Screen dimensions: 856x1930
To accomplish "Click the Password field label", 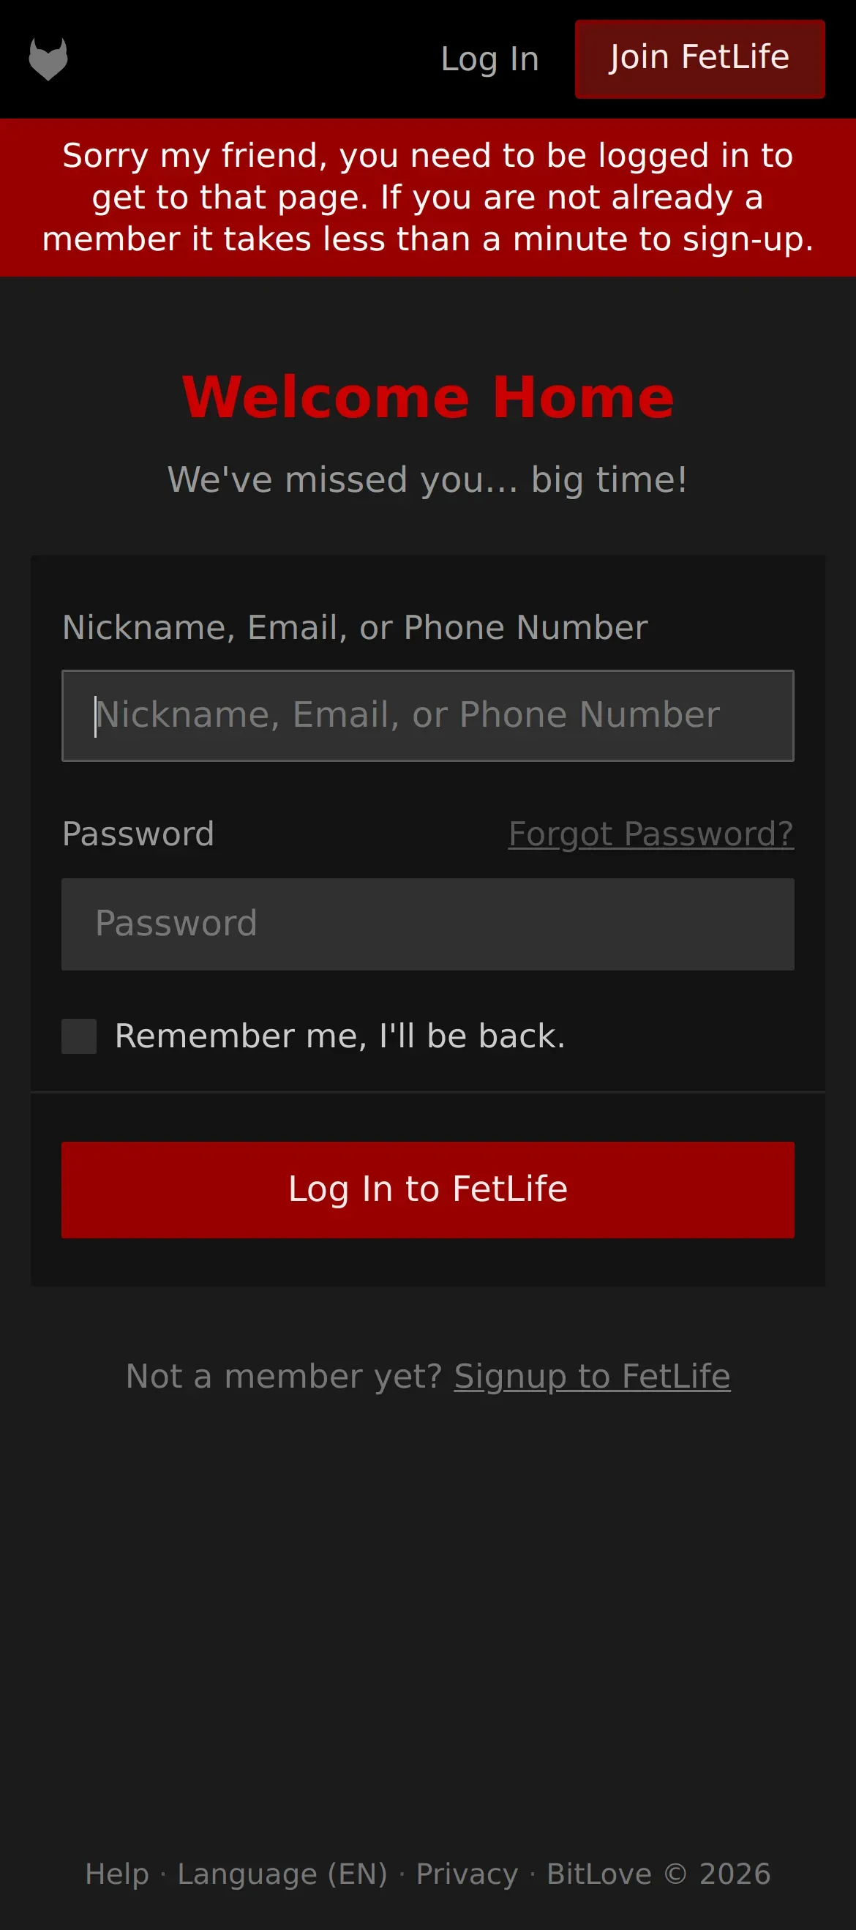I will 138,834.
